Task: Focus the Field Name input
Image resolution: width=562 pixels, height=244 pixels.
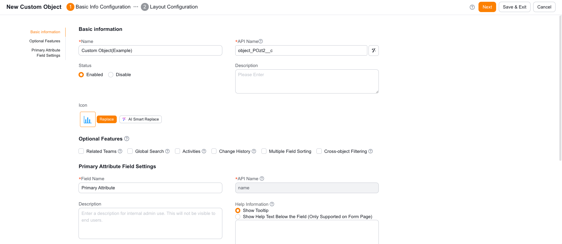Action: click(x=150, y=188)
